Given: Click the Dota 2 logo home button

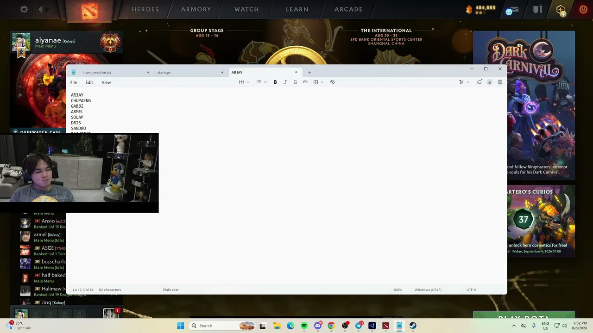Looking at the screenshot, I should [x=90, y=10].
